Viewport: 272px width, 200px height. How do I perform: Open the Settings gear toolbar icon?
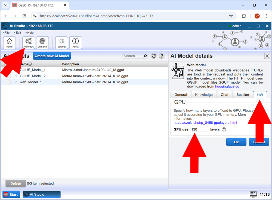click(61, 43)
